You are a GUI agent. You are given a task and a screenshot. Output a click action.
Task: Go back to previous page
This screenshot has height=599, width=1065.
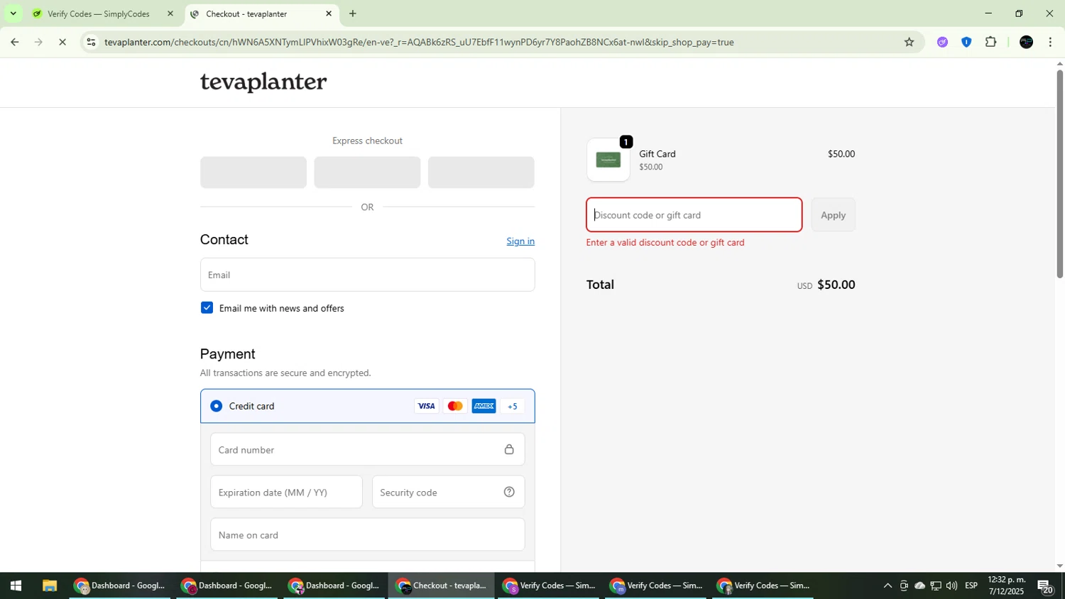pos(14,42)
